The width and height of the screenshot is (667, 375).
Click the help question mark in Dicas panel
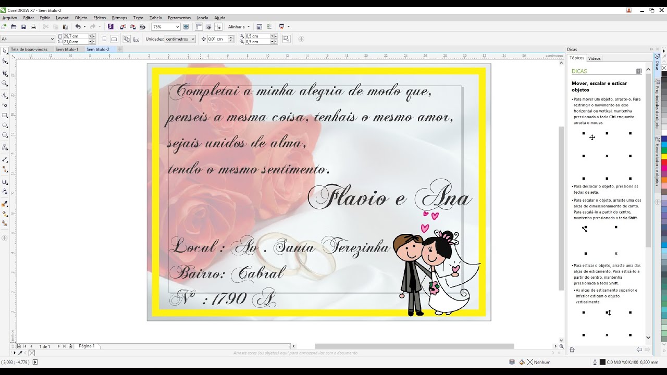coord(639,71)
